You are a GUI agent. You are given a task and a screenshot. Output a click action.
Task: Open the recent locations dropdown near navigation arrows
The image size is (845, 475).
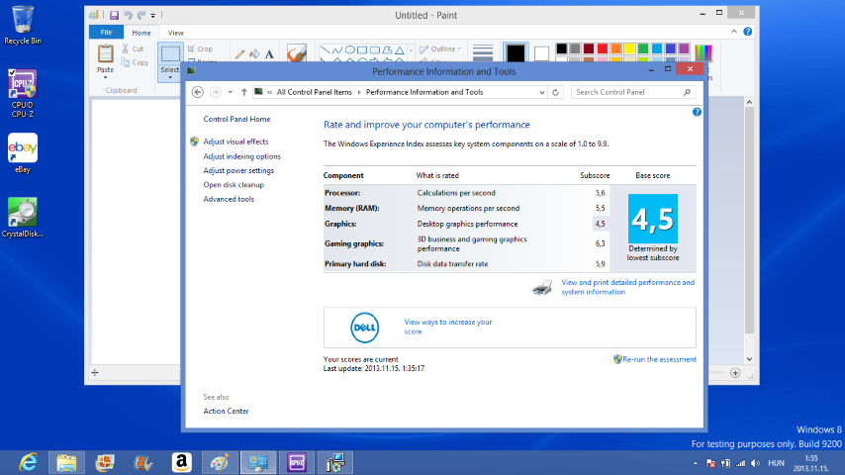pyautogui.click(x=230, y=92)
